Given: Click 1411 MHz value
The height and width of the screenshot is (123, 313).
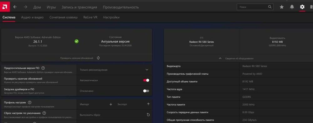Looking at the screenshot, I should pyautogui.click(x=248, y=89).
